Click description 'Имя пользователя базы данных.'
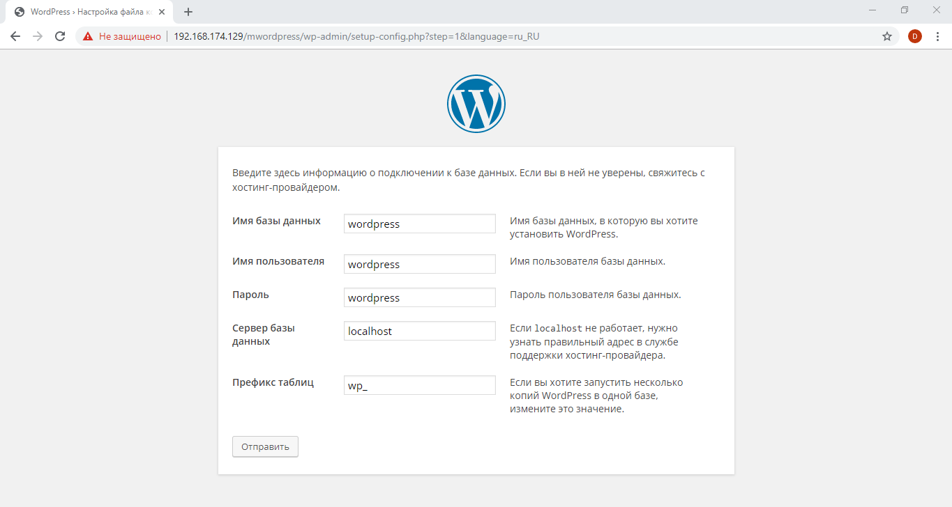952x507 pixels. pyautogui.click(x=587, y=261)
